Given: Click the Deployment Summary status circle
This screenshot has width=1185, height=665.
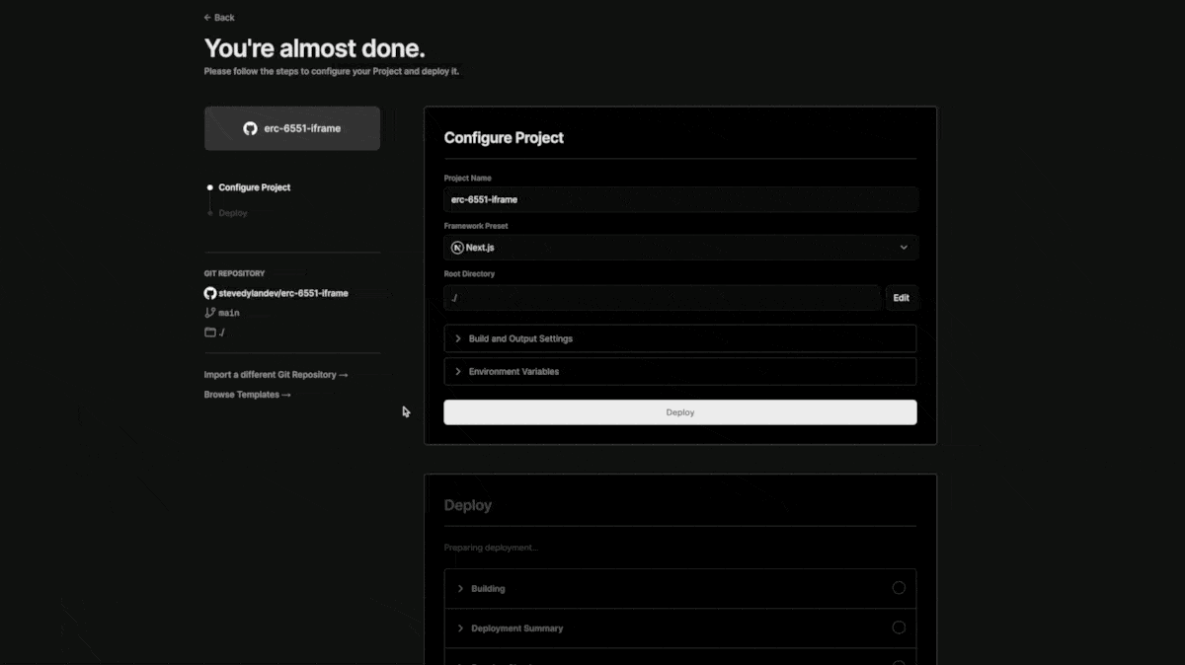Looking at the screenshot, I should point(899,628).
